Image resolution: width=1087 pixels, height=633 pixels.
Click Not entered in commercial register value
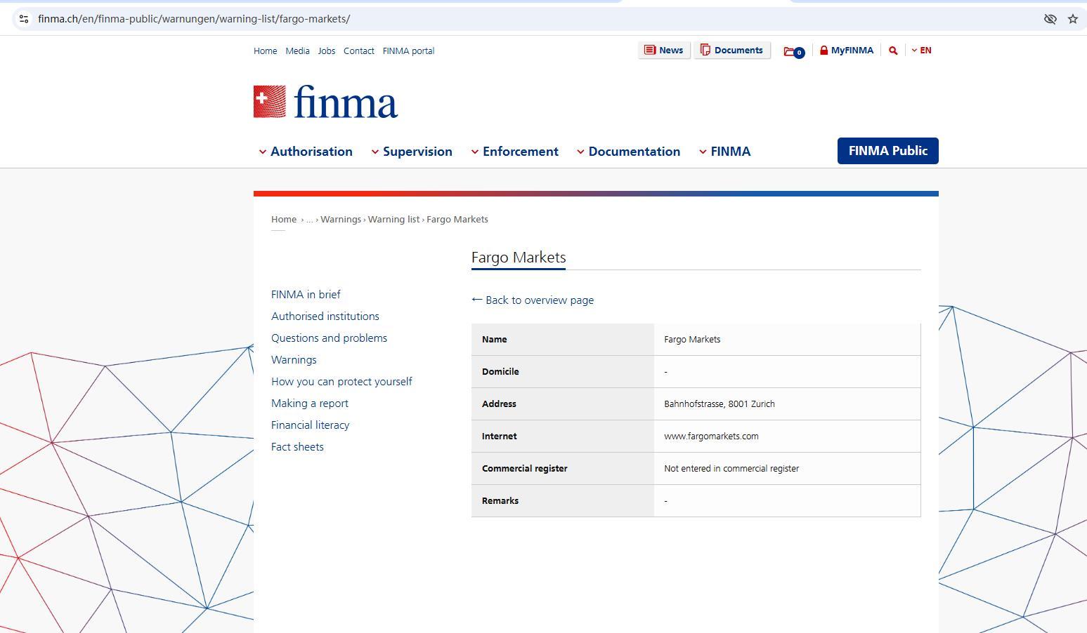pos(731,469)
